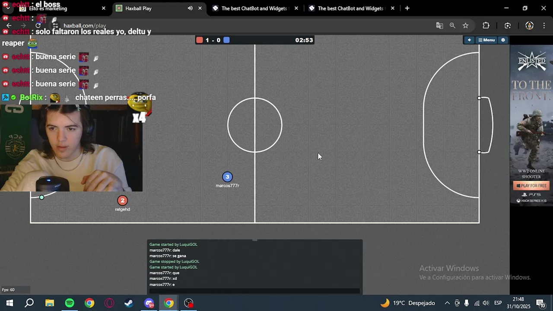553x311 pixels.
Task: Click the microphone tray icon
Action: coord(467,303)
